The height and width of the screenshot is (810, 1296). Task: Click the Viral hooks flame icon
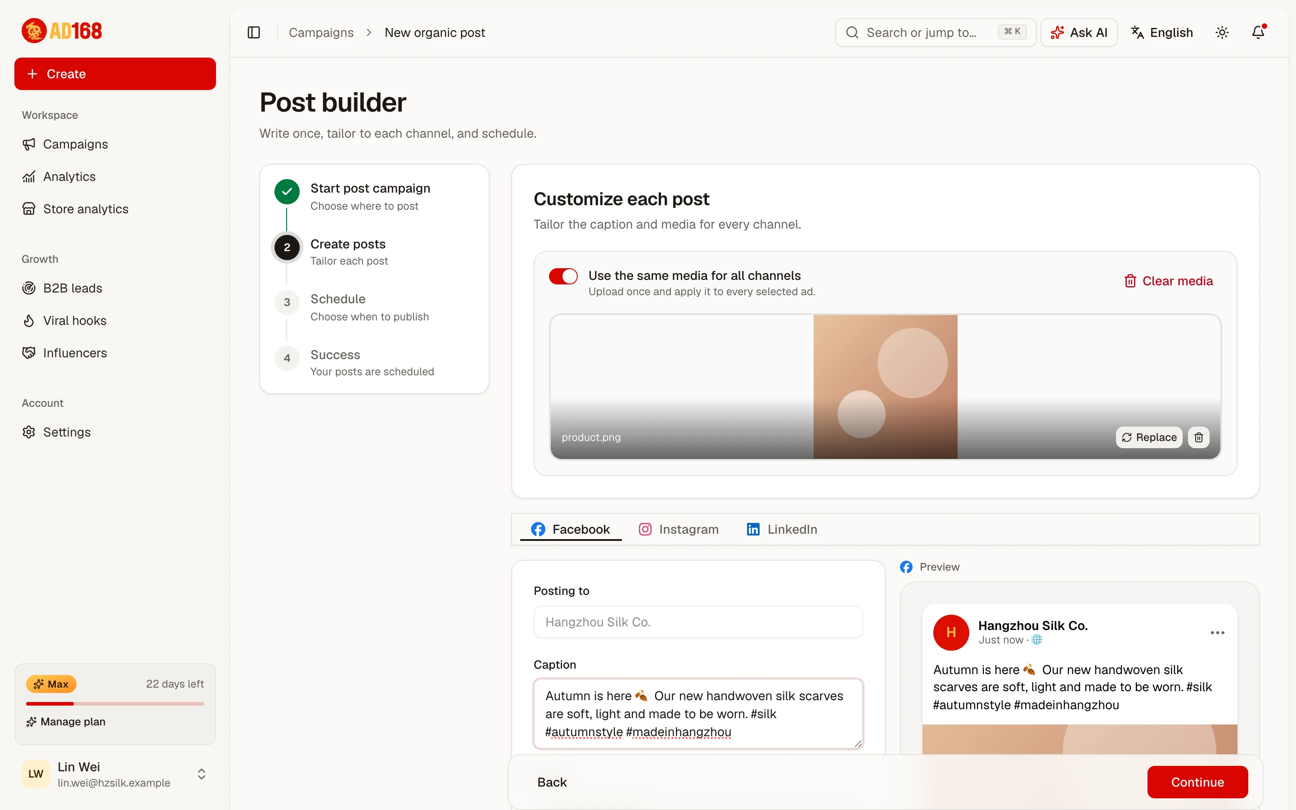(x=29, y=320)
